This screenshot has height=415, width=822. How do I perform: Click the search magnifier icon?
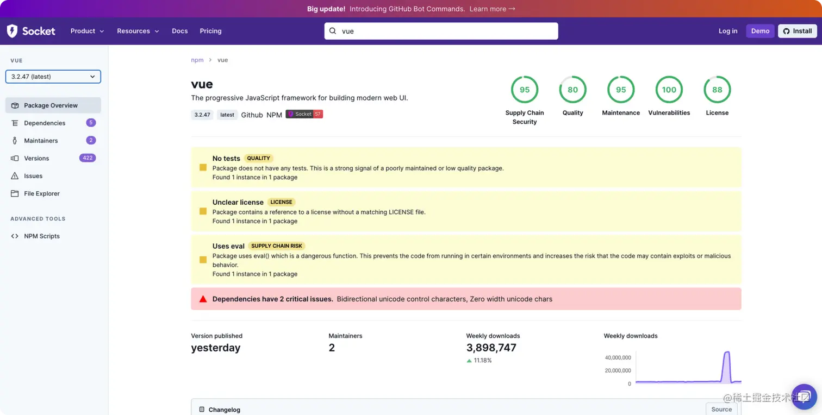pos(333,31)
